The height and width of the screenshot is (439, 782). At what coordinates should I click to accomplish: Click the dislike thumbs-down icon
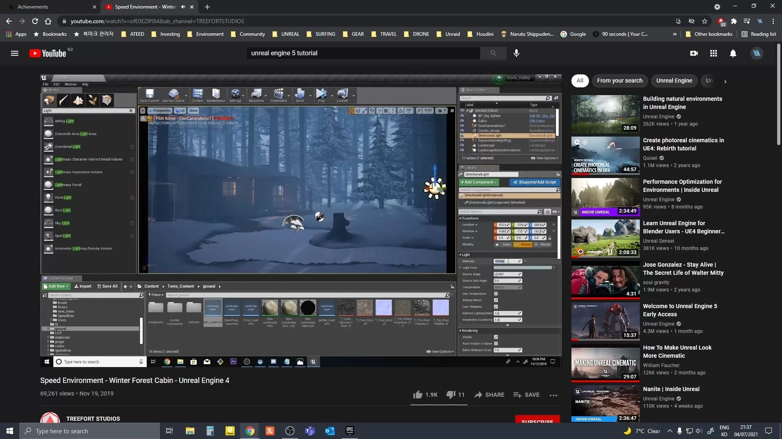point(450,395)
